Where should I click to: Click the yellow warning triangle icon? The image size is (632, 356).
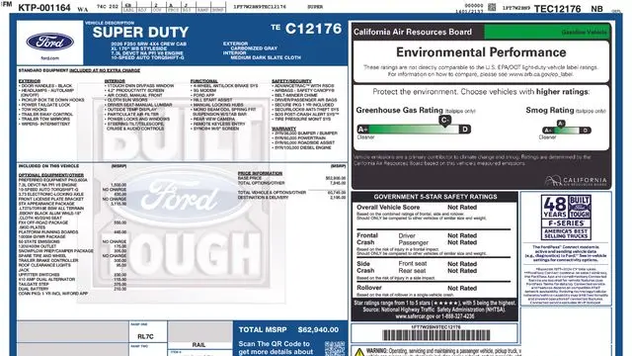click(358, 352)
